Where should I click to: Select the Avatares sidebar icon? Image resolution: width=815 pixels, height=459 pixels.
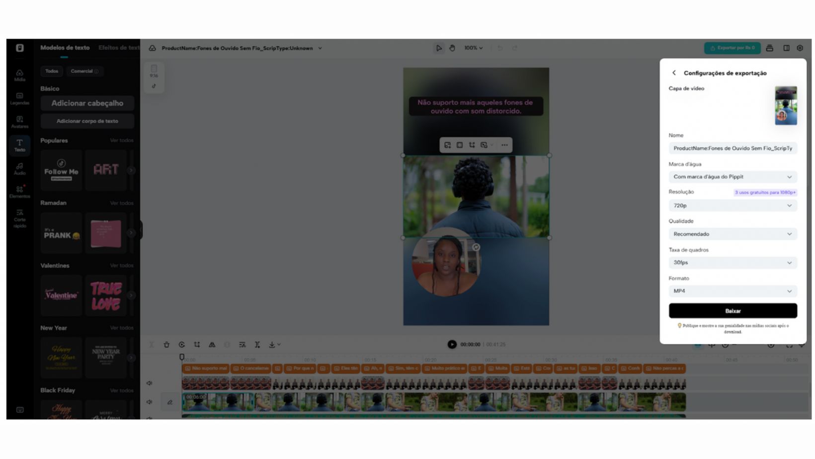[x=19, y=122]
